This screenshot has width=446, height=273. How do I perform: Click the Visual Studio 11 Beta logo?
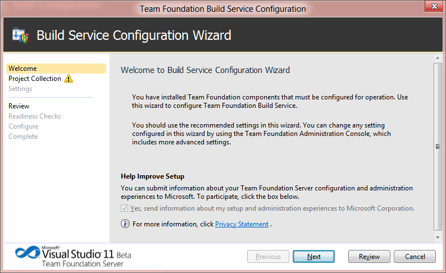73,256
